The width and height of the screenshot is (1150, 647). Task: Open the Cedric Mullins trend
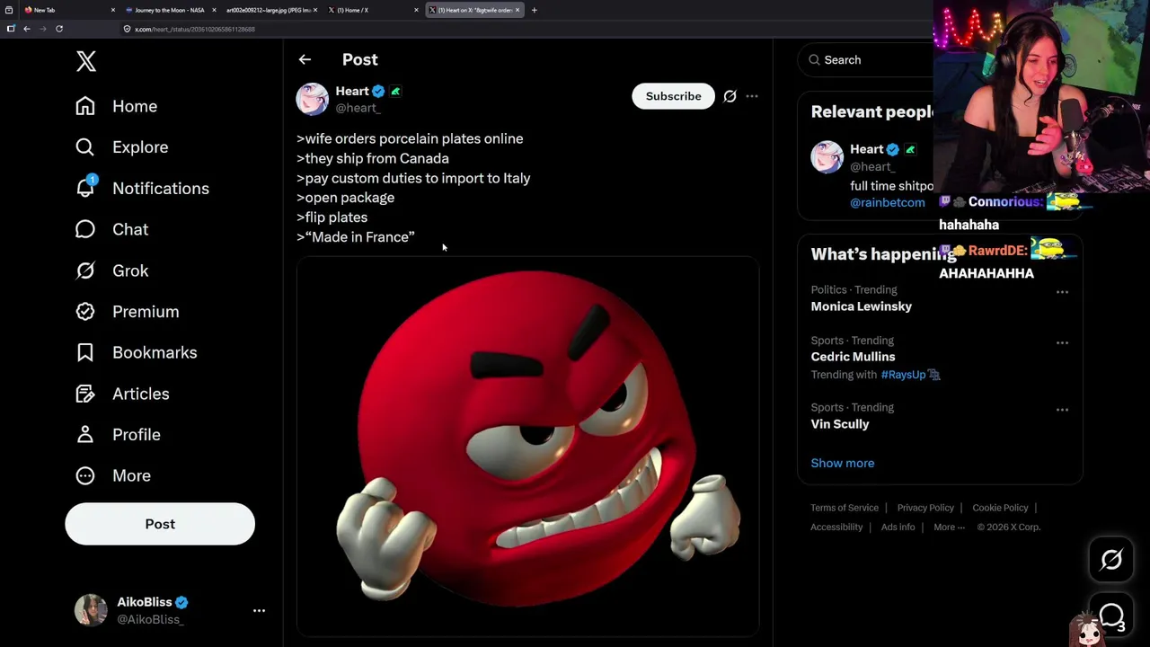(x=854, y=357)
